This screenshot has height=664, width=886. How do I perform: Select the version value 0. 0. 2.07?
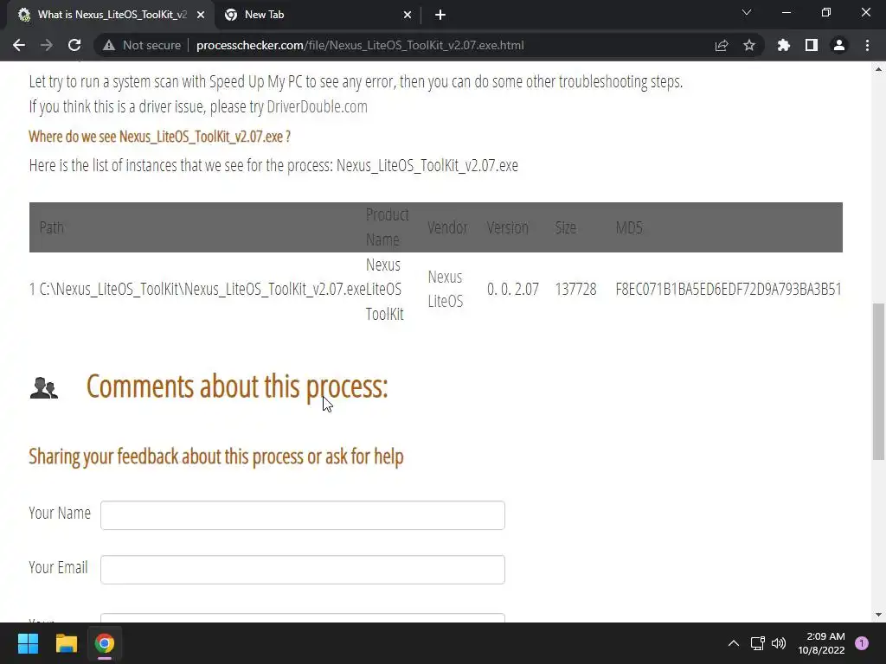point(513,289)
